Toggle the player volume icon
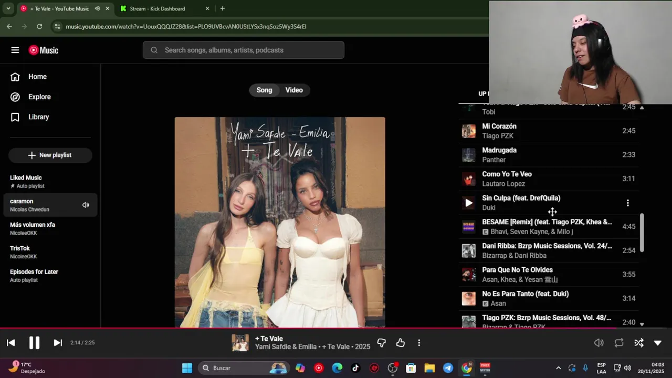Image resolution: width=672 pixels, height=378 pixels. 598,343
